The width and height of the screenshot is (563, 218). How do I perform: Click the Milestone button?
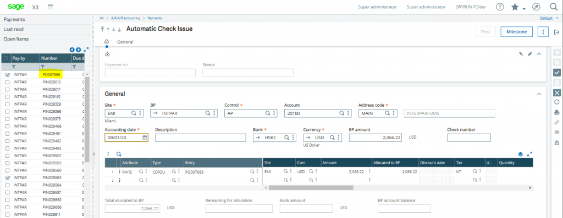pos(517,32)
